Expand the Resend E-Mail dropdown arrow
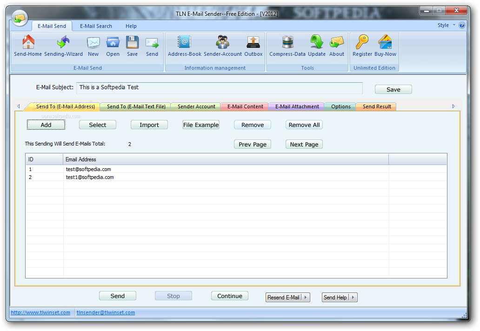 [x=306, y=298]
